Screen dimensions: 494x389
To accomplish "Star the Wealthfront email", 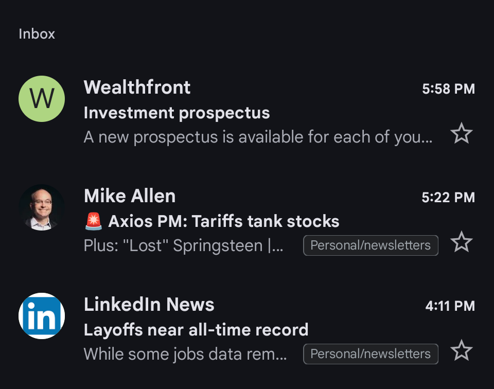I will (x=462, y=133).
